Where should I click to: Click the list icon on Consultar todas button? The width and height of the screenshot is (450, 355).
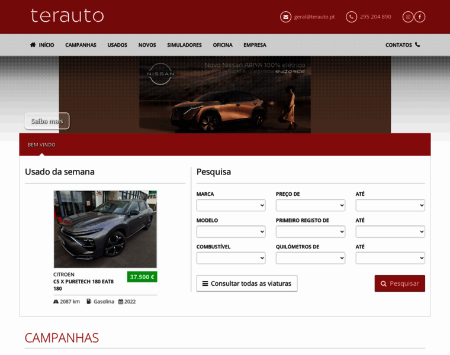(205, 283)
